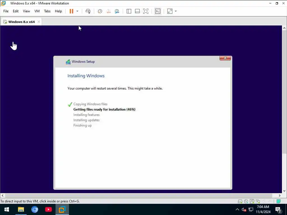The width and height of the screenshot is (287, 215).
Task: Show hidden system tray icons chevron
Action: tap(237, 209)
